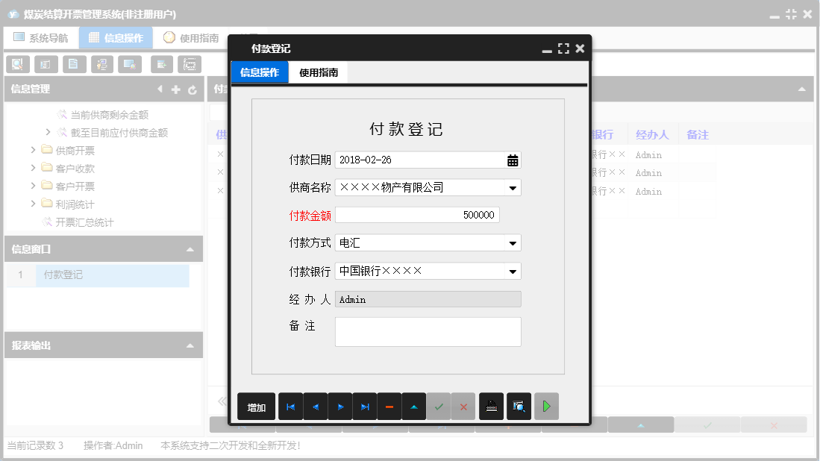Delete the current payment record
The width and height of the screenshot is (820, 461).
click(x=389, y=406)
